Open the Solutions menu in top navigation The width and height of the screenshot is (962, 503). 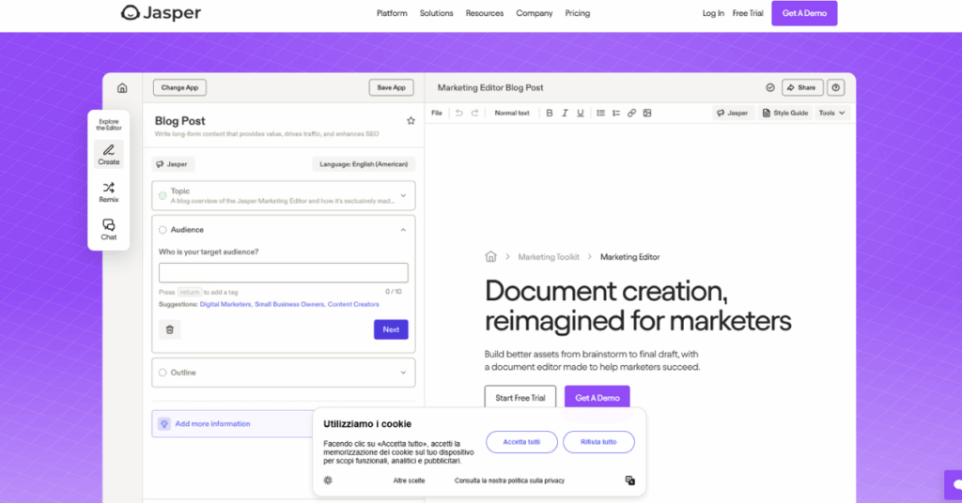pyautogui.click(x=436, y=13)
